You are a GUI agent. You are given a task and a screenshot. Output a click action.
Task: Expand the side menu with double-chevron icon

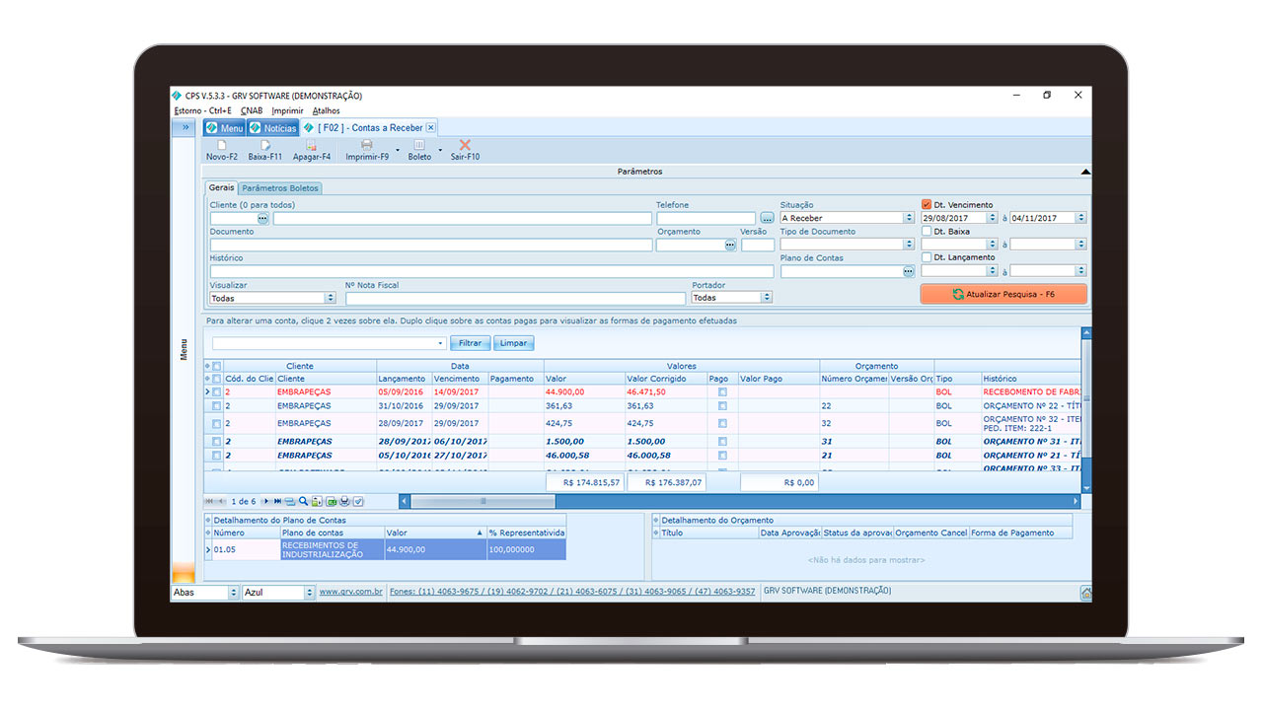[x=185, y=127]
